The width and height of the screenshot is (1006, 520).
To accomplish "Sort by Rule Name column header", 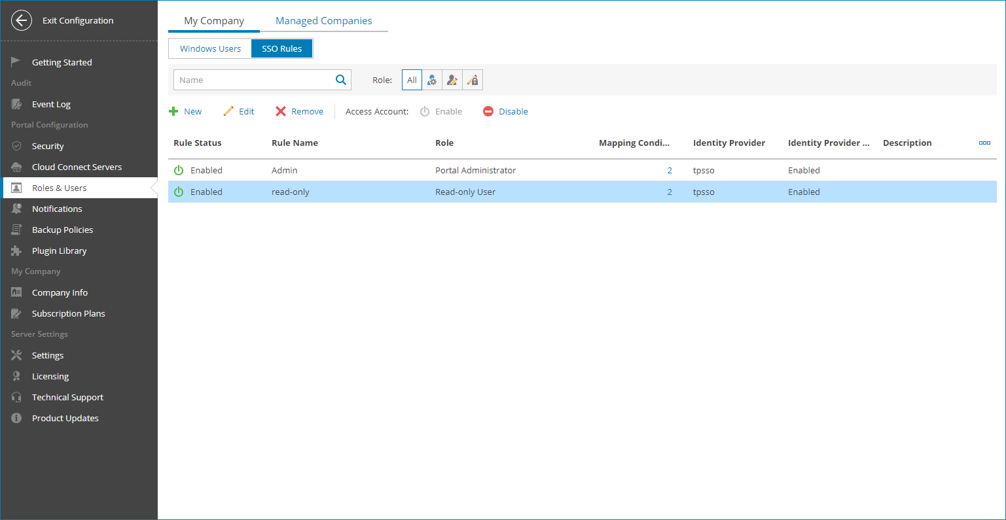I will click(x=295, y=143).
